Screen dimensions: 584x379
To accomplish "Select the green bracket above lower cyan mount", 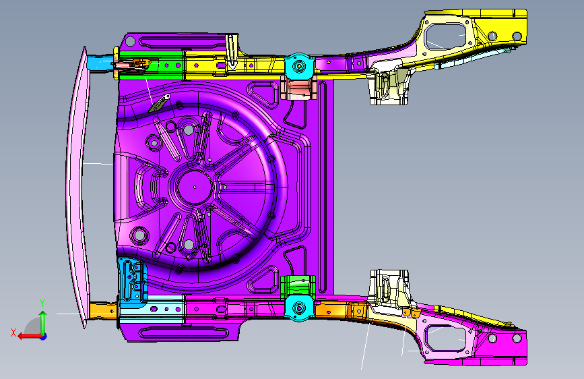I will [298, 287].
